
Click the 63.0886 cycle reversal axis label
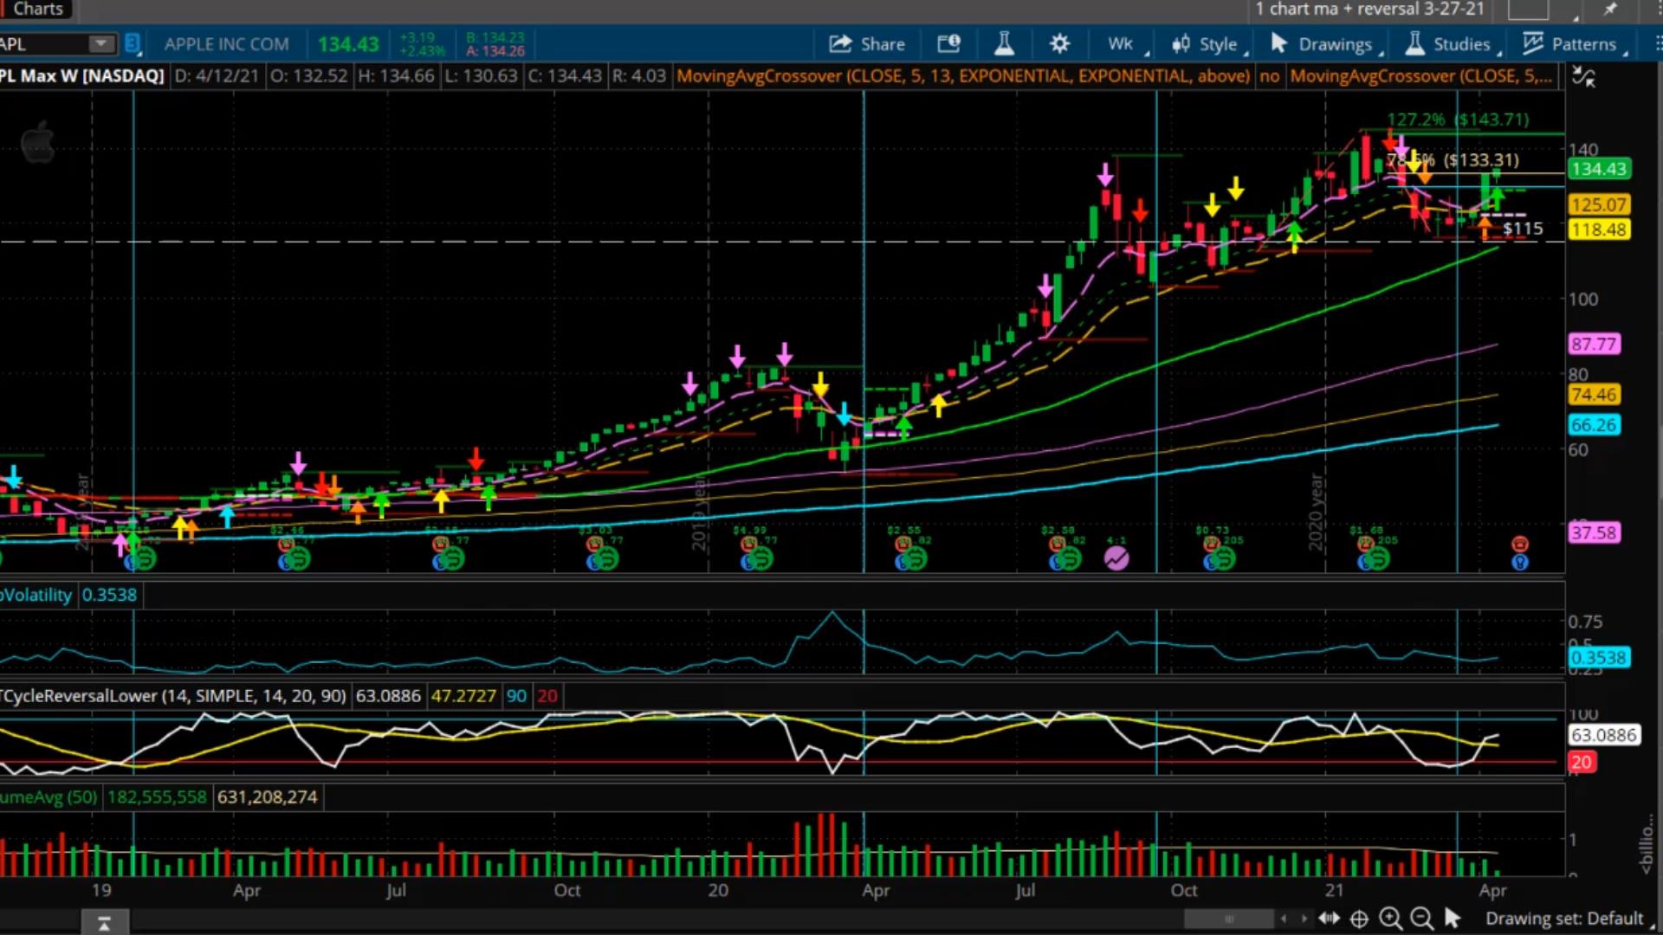[x=1603, y=735]
